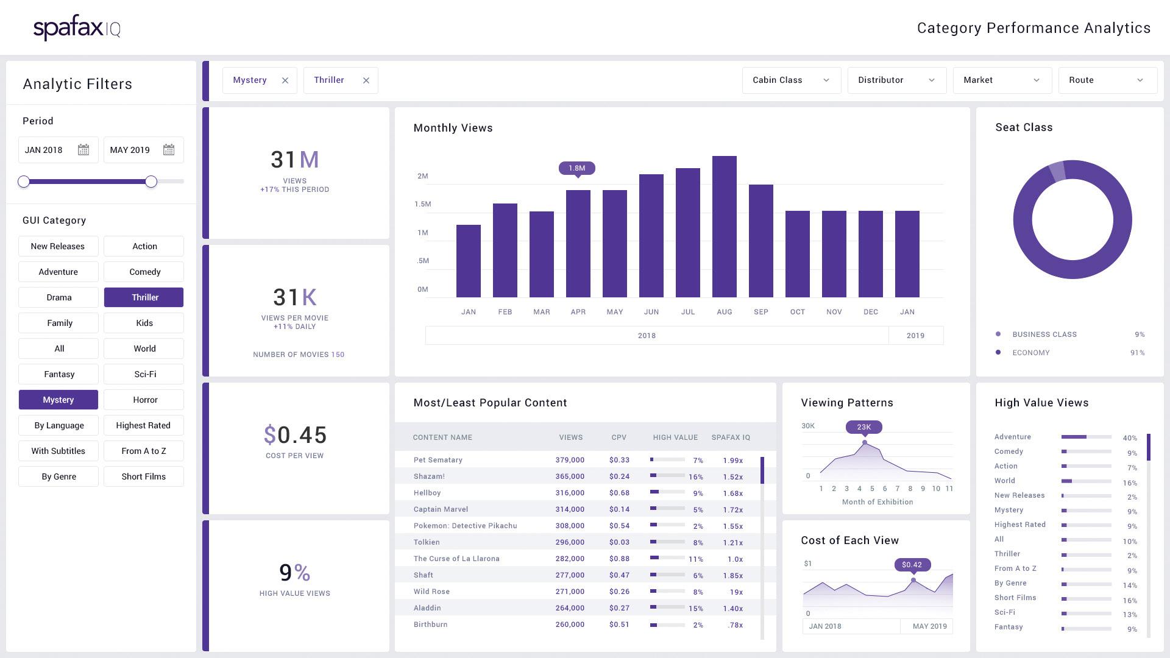Remove the Thriller filter tag
Viewport: 1170px width, 658px height.
(366, 80)
